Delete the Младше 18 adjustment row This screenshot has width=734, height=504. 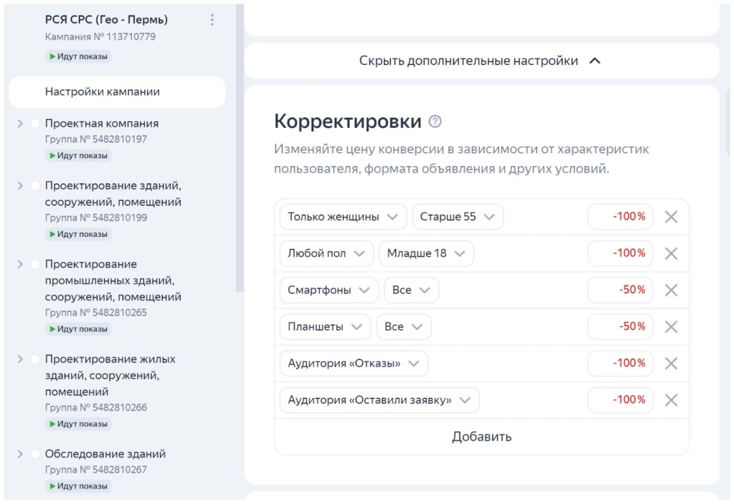(x=671, y=253)
